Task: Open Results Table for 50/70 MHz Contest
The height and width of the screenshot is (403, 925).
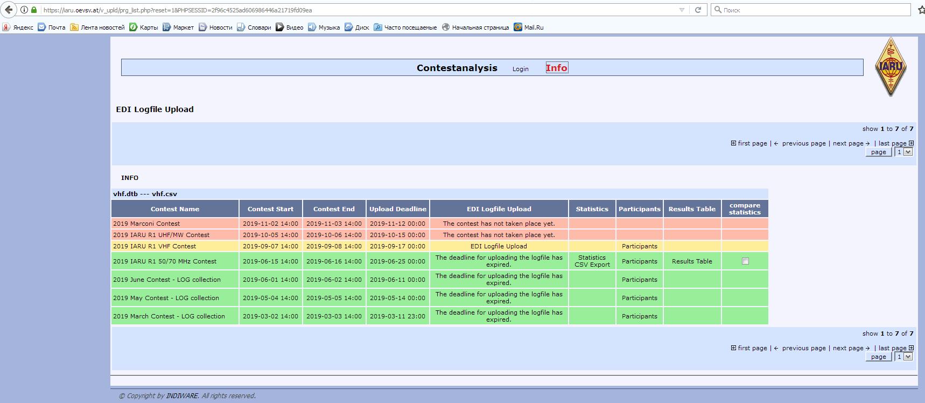Action: point(692,261)
